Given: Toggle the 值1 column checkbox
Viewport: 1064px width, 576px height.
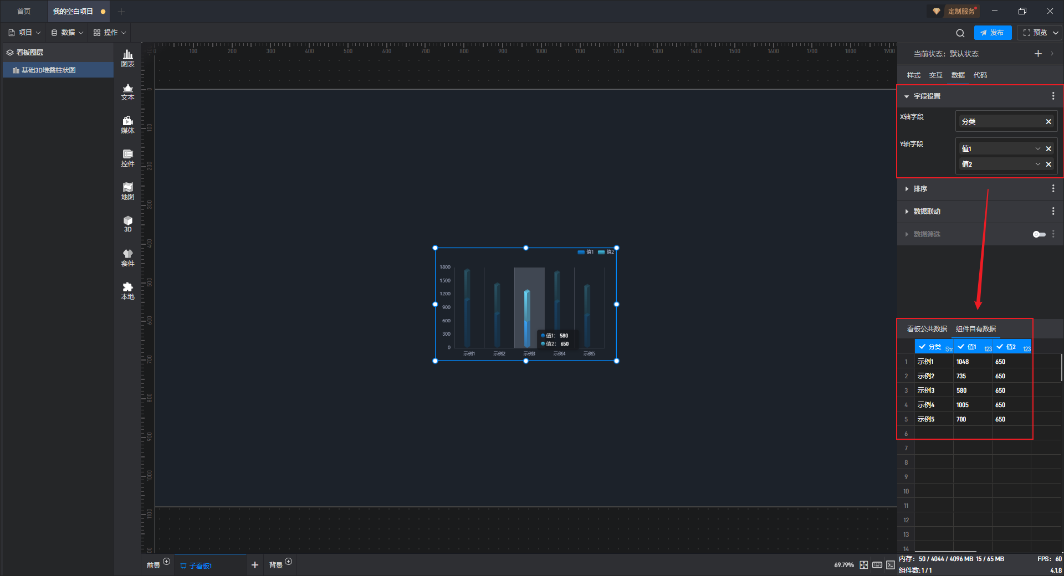Looking at the screenshot, I should click(x=961, y=347).
